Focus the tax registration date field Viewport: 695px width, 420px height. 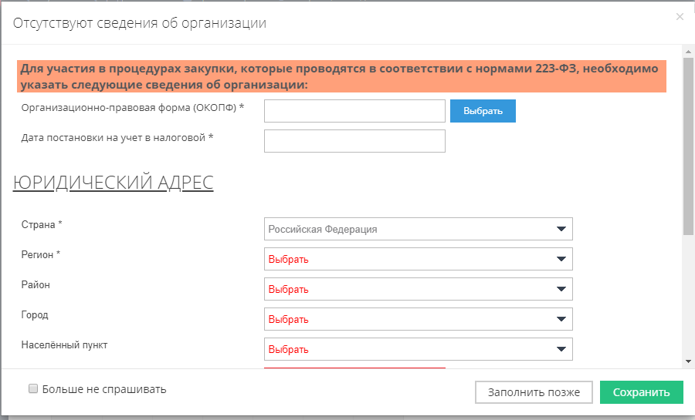click(x=354, y=141)
